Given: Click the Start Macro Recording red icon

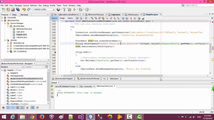Looking at the screenshot, I should coord(131,18).
